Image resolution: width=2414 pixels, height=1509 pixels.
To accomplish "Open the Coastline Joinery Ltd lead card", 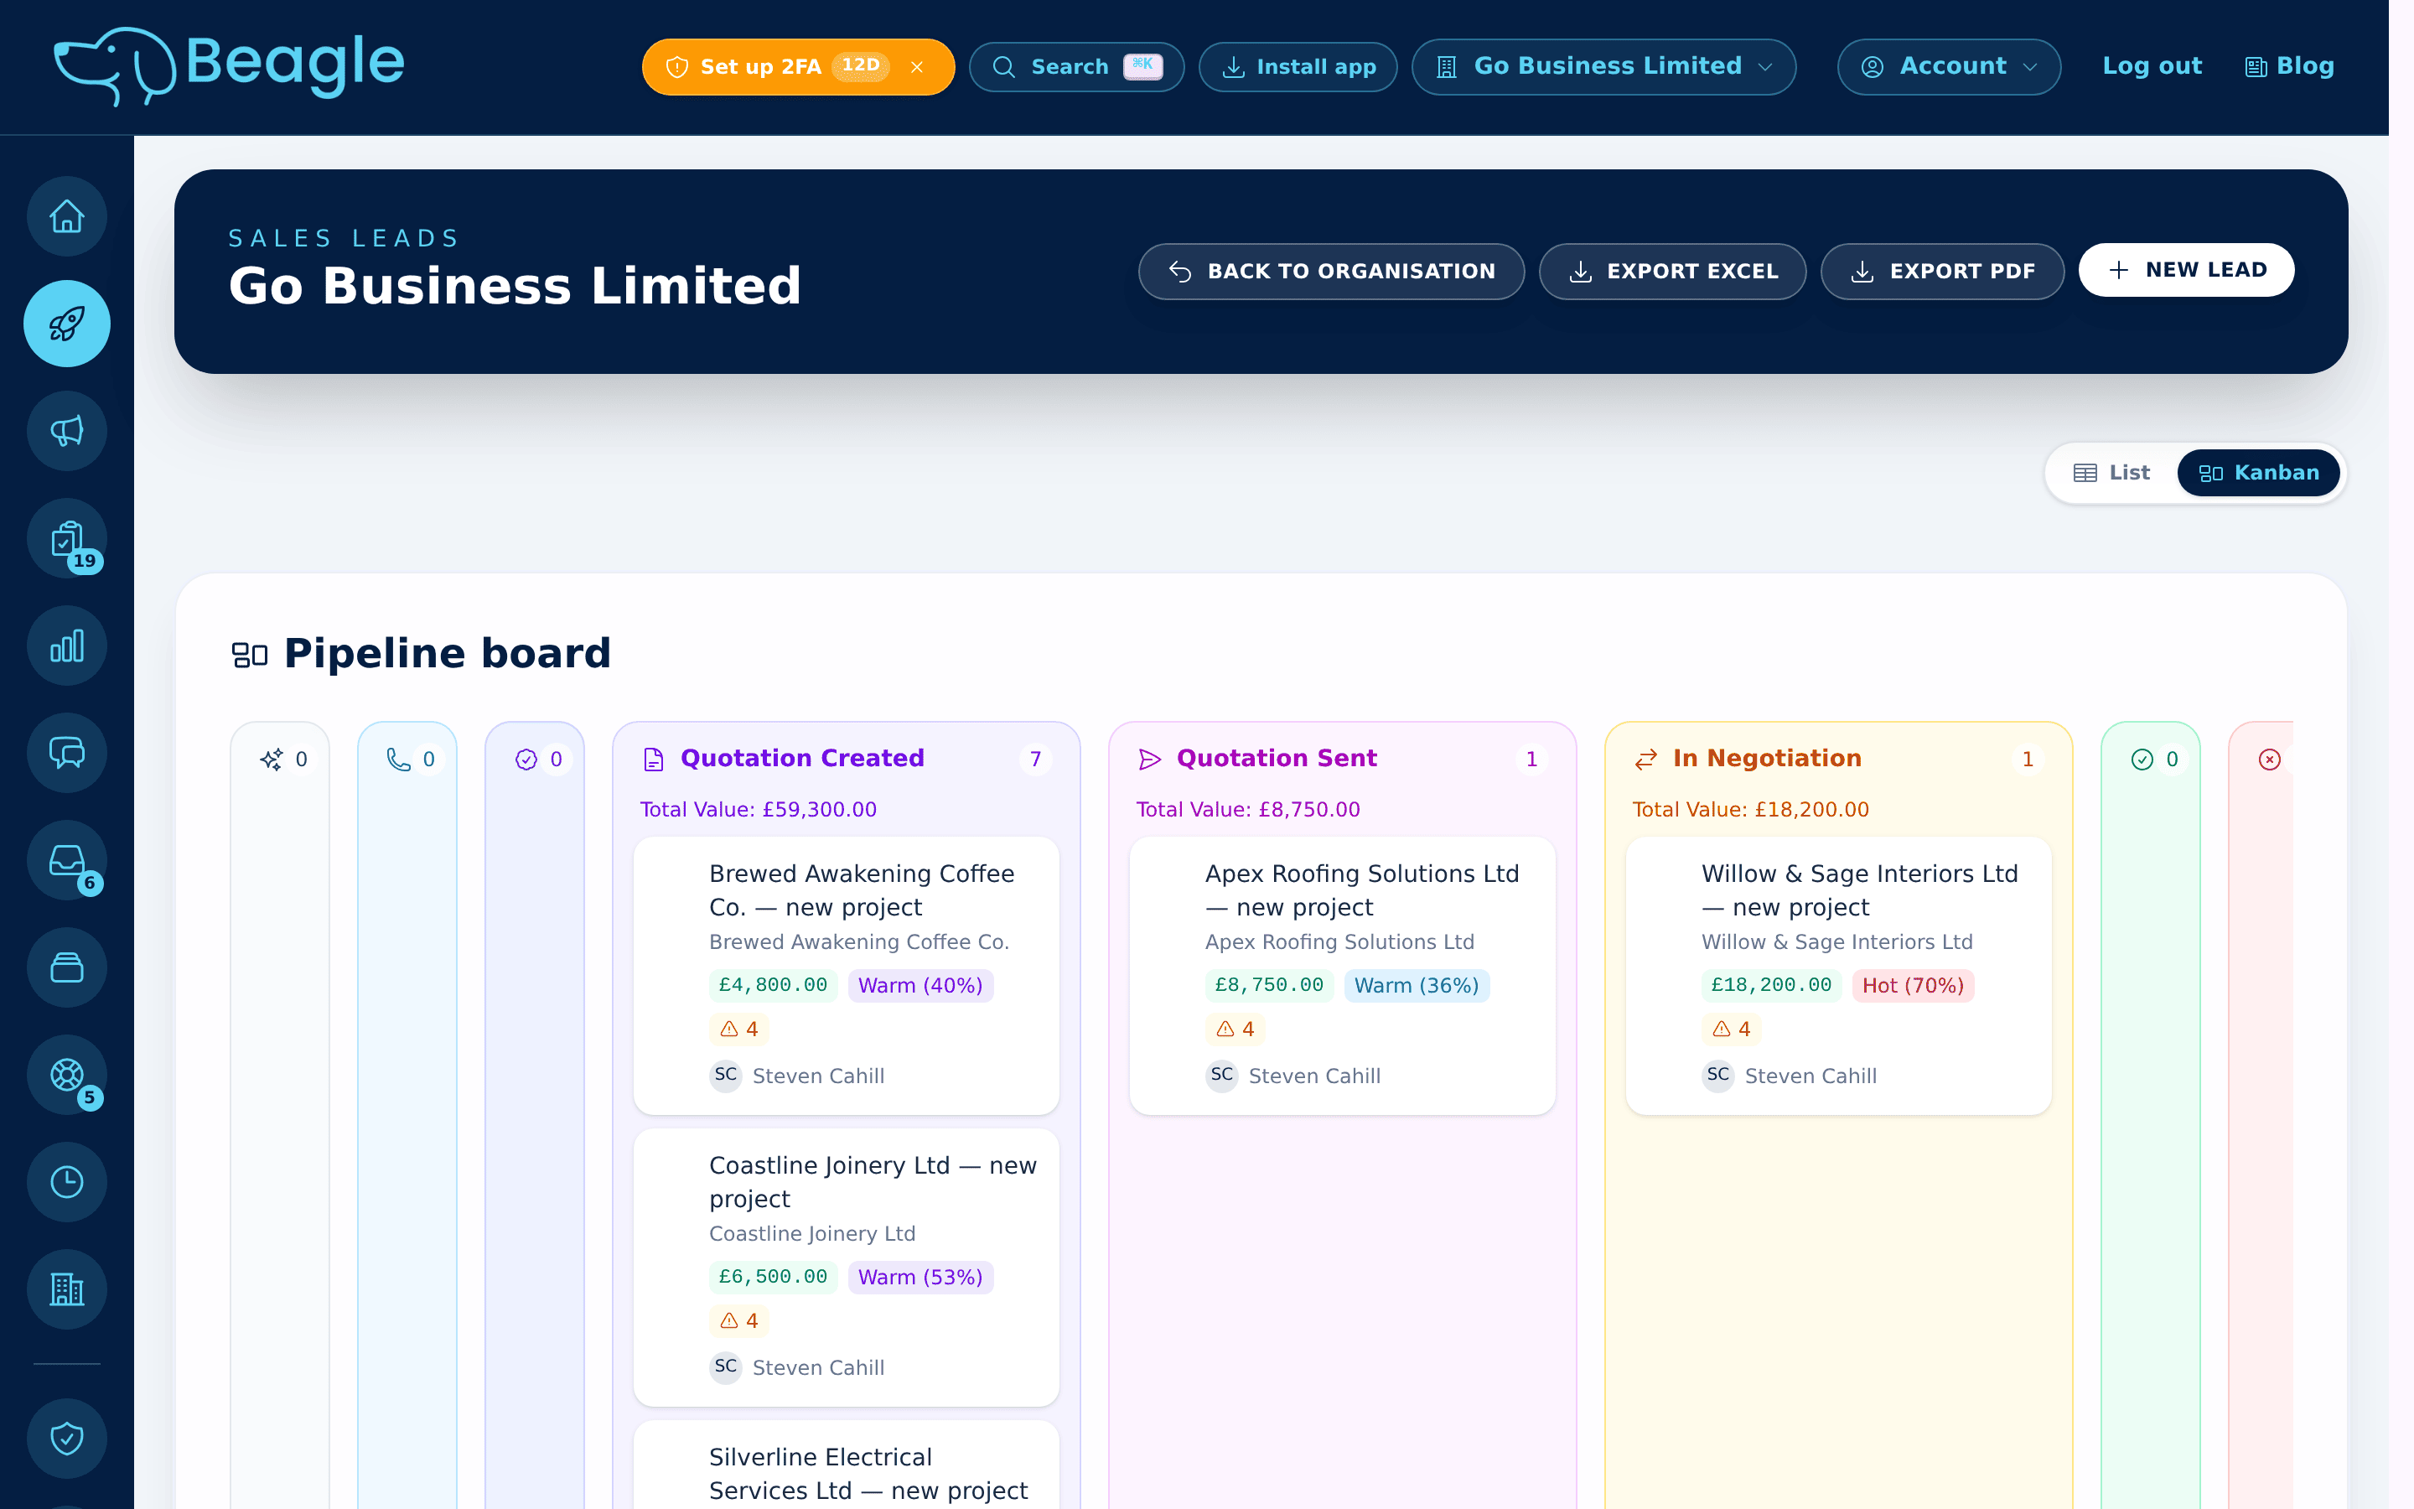I will pyautogui.click(x=847, y=1268).
